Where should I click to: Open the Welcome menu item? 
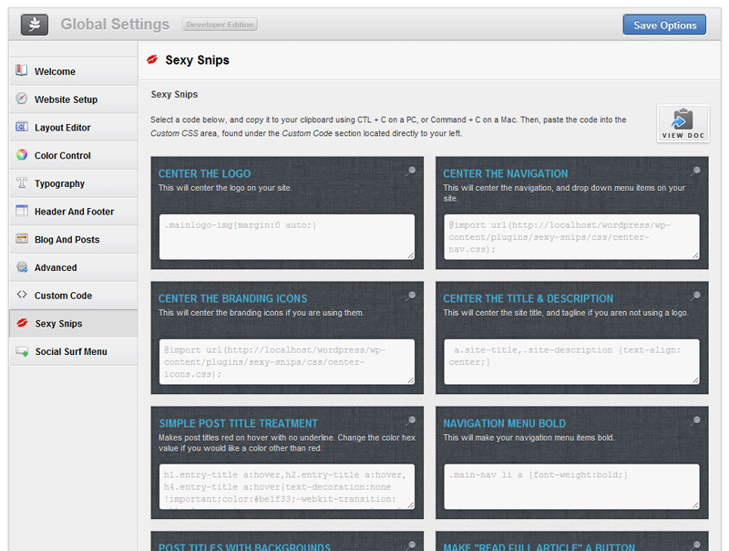74,71
